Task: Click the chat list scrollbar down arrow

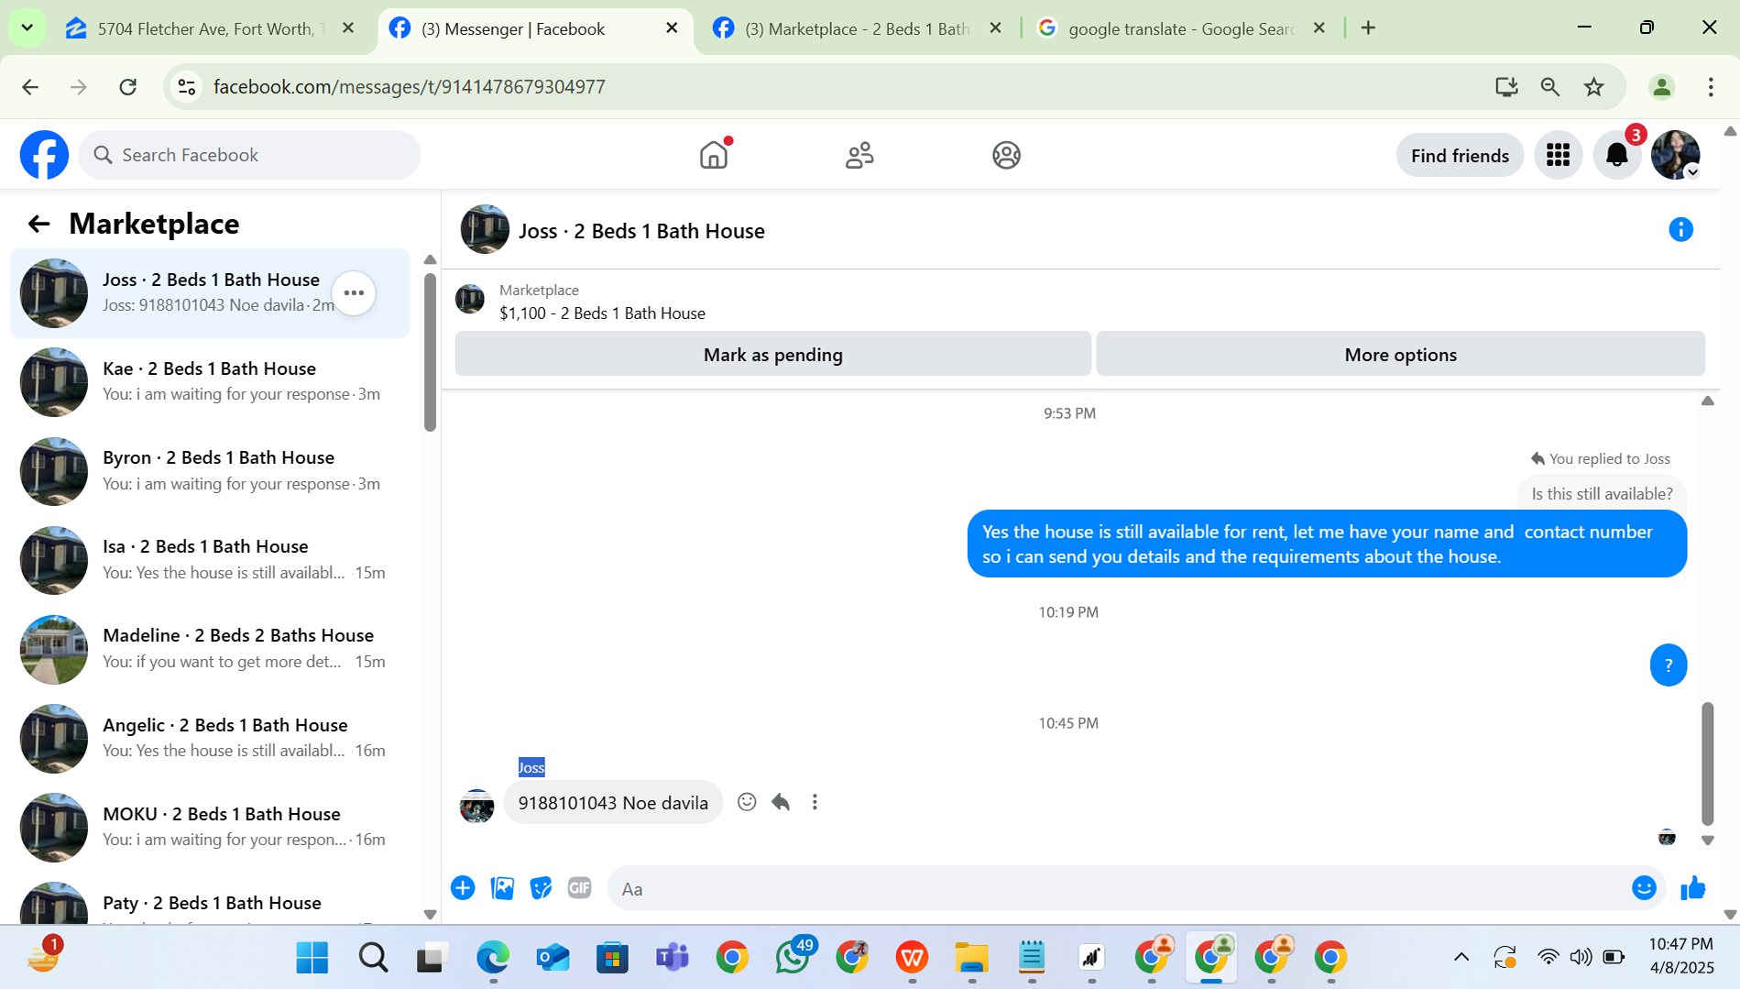Action: tap(430, 915)
